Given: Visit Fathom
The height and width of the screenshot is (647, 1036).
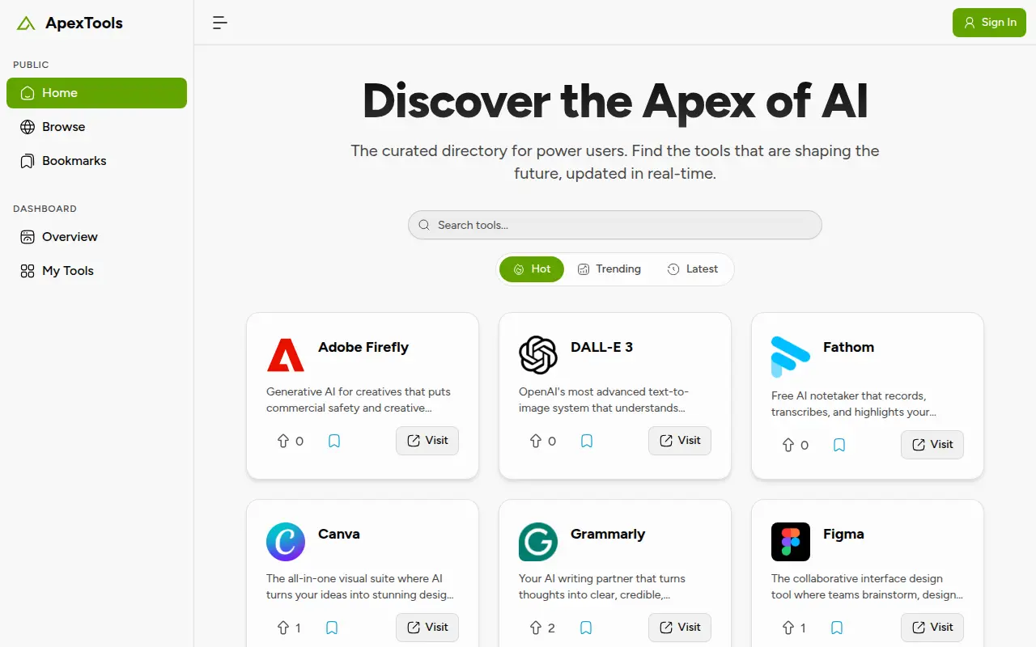Looking at the screenshot, I should click(x=932, y=445).
